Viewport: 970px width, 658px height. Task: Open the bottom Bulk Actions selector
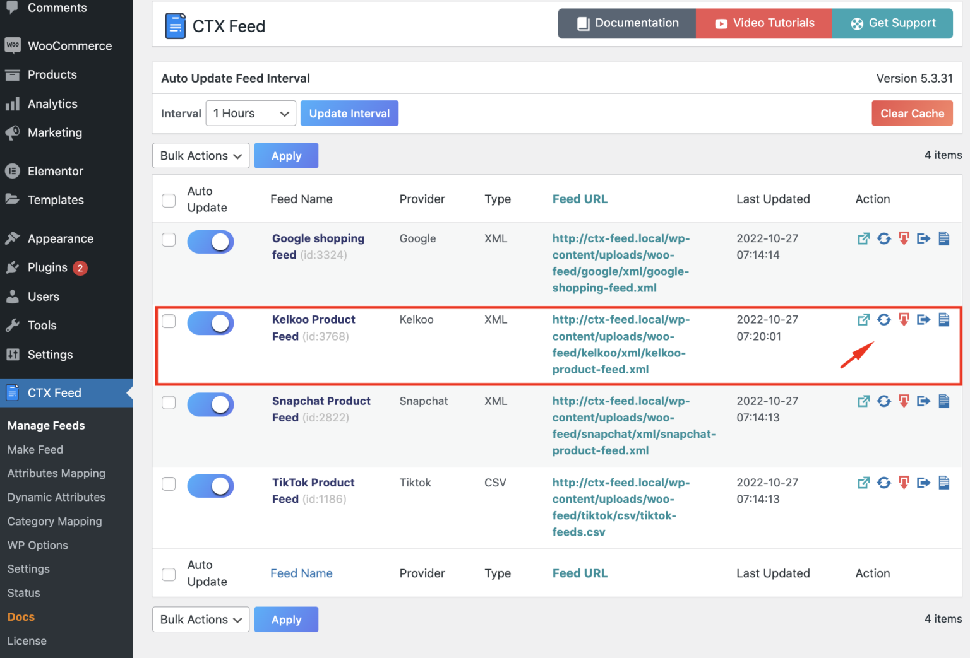click(200, 619)
